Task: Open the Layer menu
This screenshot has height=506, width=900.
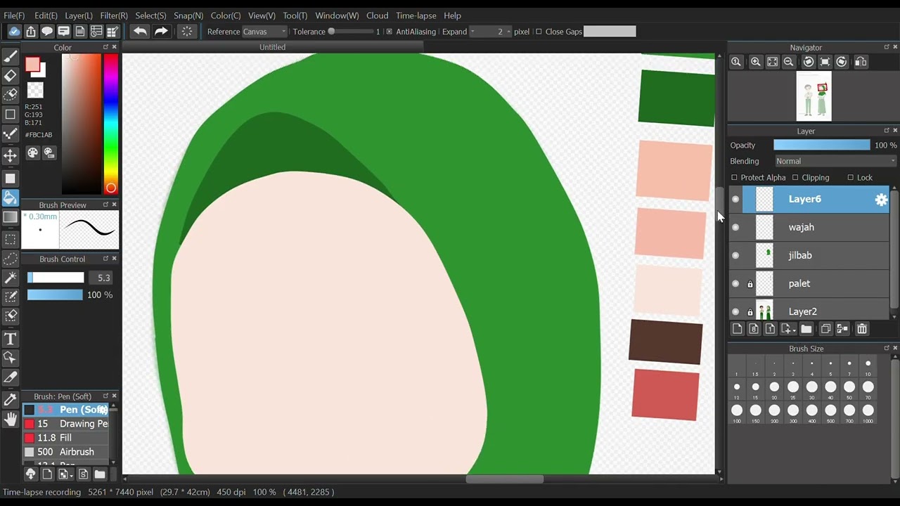Action: [x=79, y=15]
